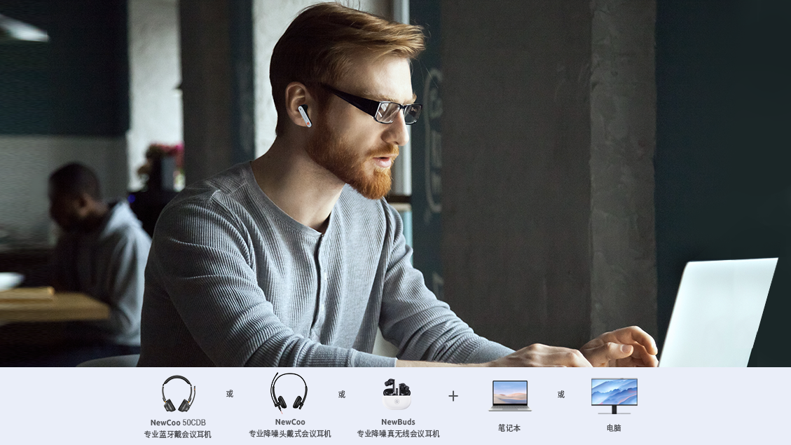Select the 专业降噪头戴式会议耳机 description
The height and width of the screenshot is (445, 791).
coord(289,434)
